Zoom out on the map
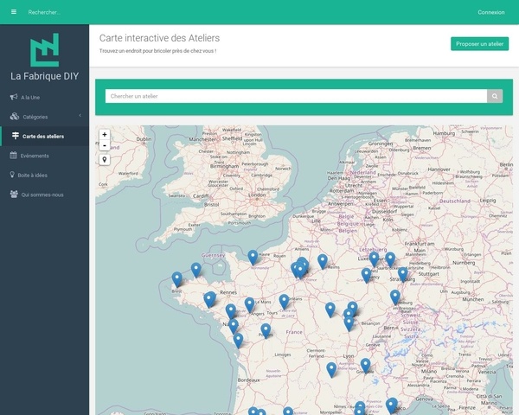The height and width of the screenshot is (415, 519). (105, 146)
